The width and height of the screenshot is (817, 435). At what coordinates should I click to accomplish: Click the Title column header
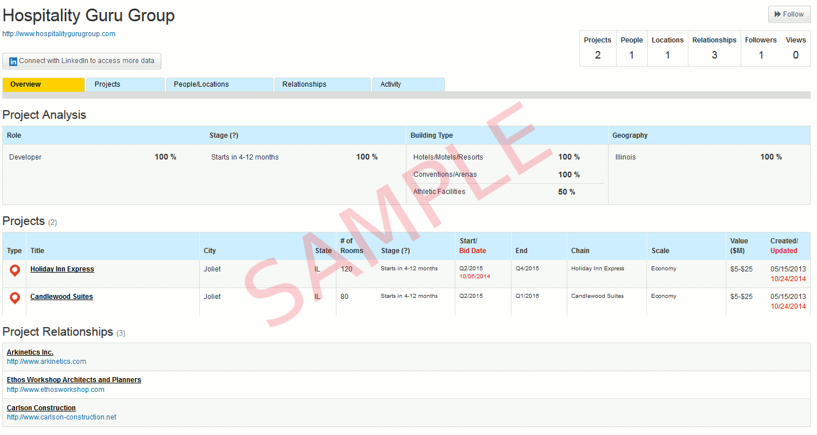(x=37, y=251)
